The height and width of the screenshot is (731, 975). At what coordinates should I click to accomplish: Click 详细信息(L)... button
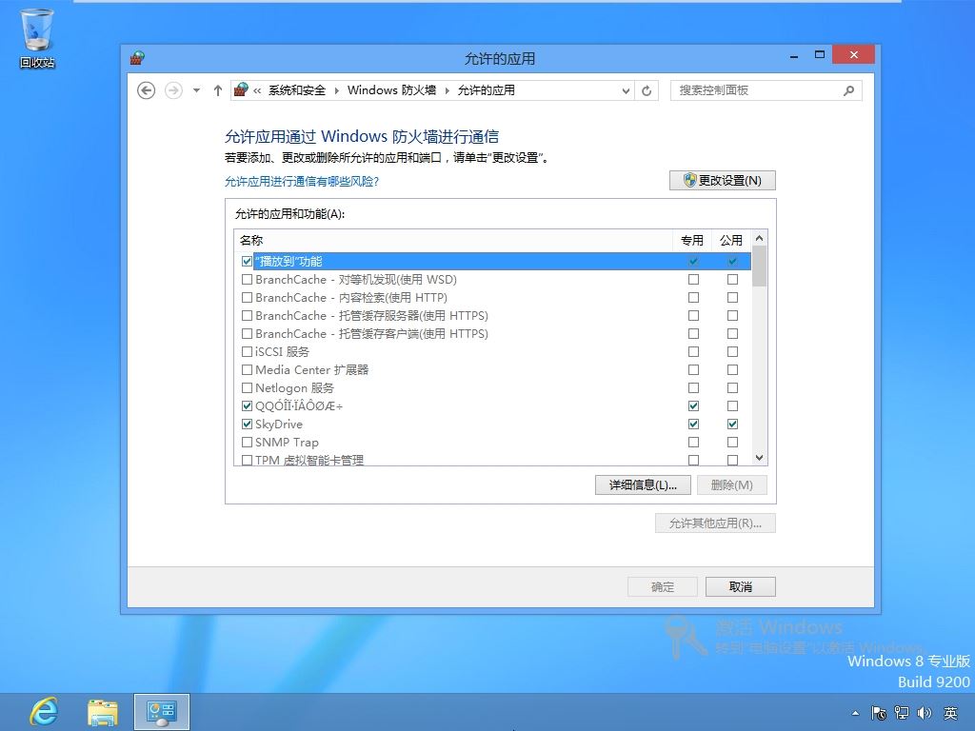(643, 484)
